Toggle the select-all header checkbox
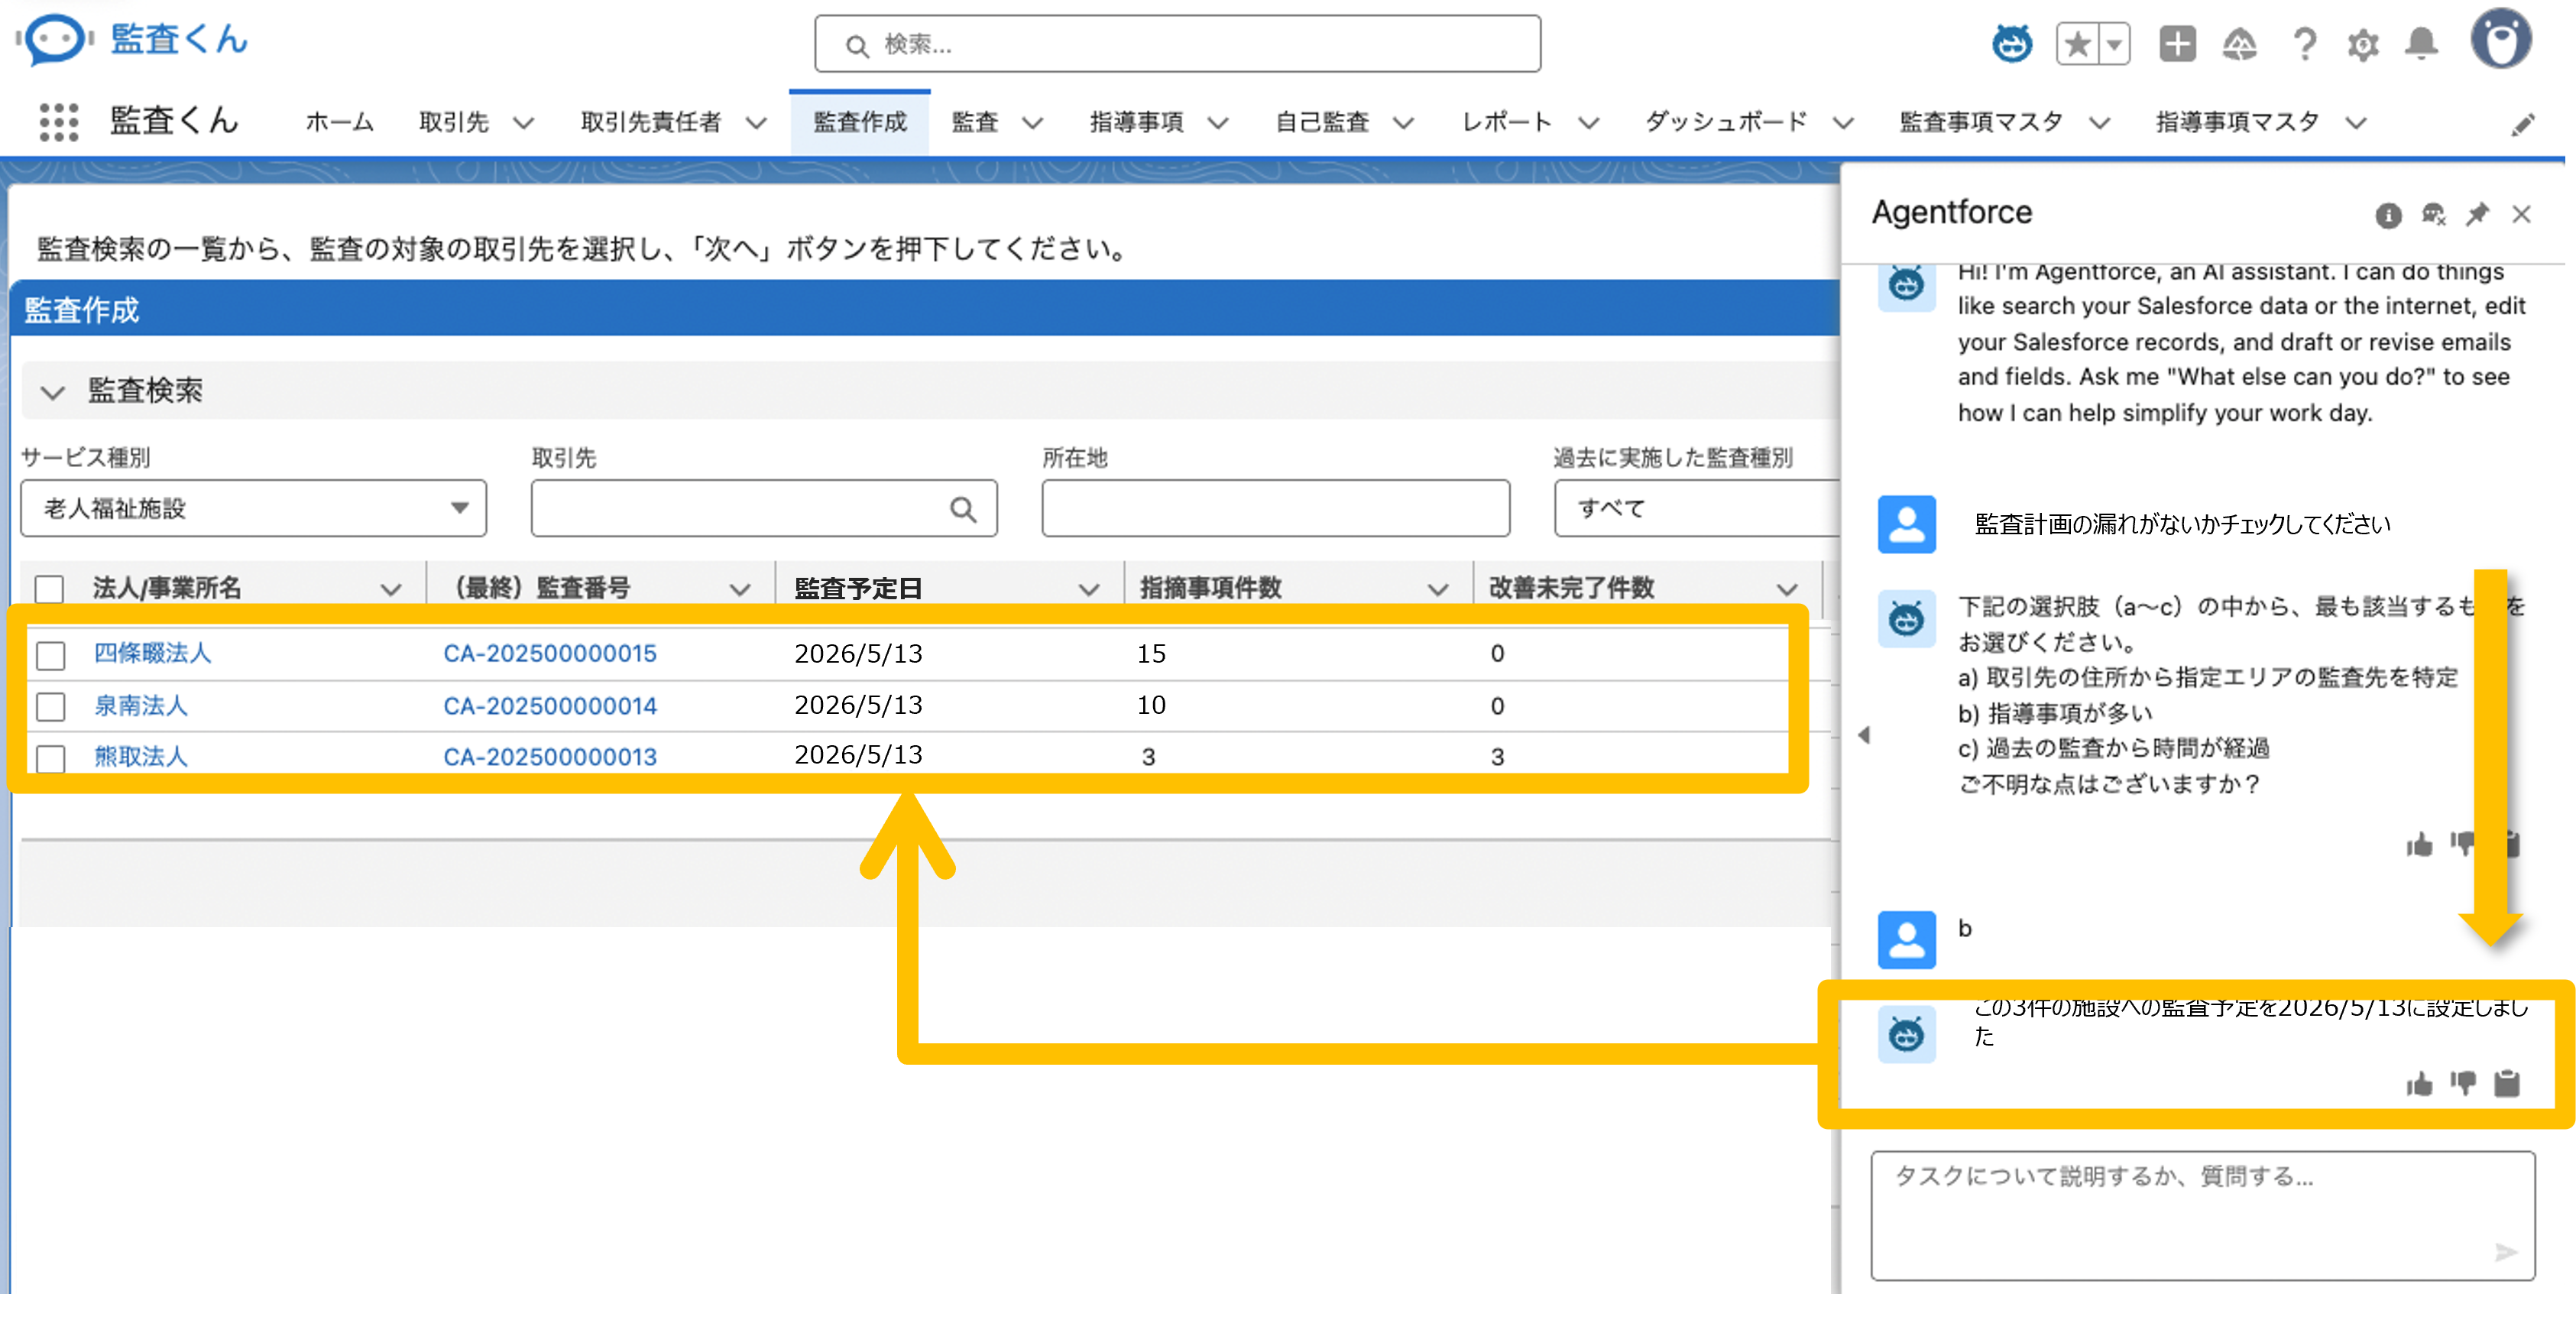Image resolution: width=2576 pixels, height=1333 pixels. point(49,589)
